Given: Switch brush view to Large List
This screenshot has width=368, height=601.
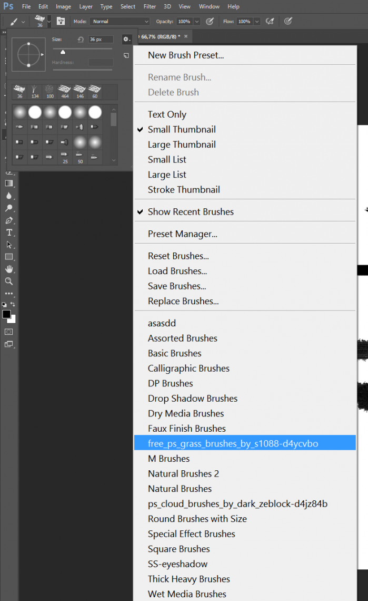Looking at the screenshot, I should pyautogui.click(x=167, y=175).
